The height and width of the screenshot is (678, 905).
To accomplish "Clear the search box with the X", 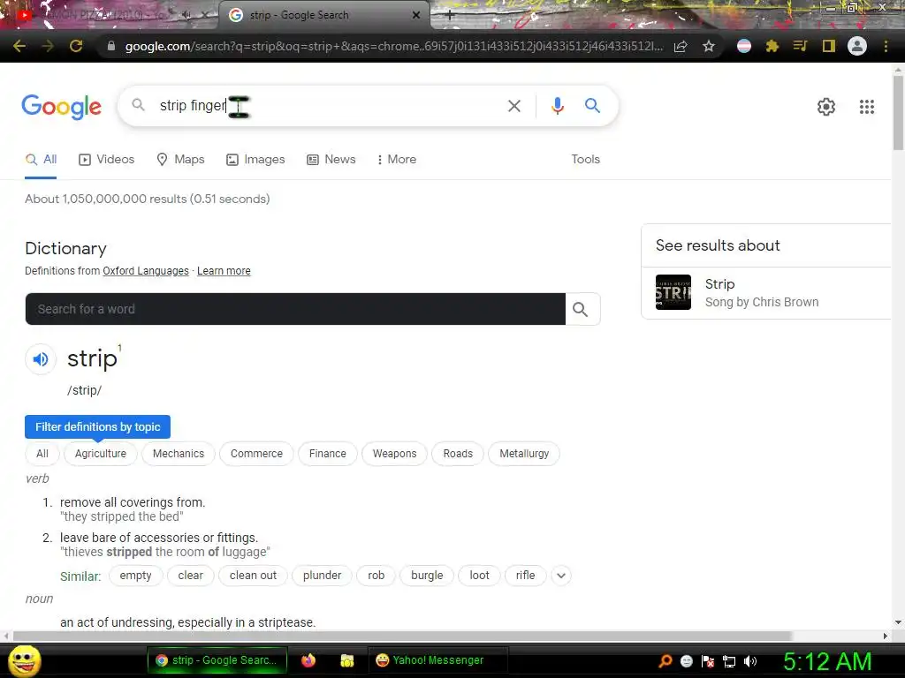I will [x=513, y=106].
